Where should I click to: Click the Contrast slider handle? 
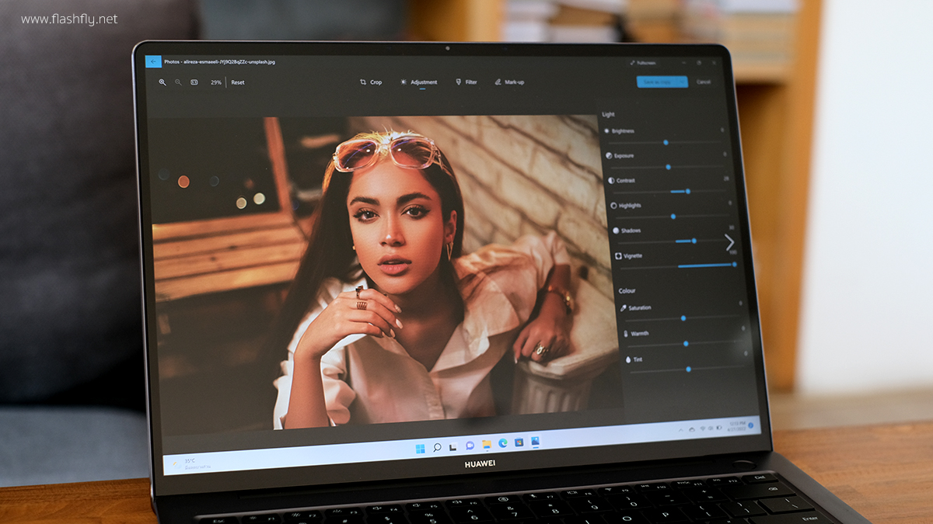687,191
